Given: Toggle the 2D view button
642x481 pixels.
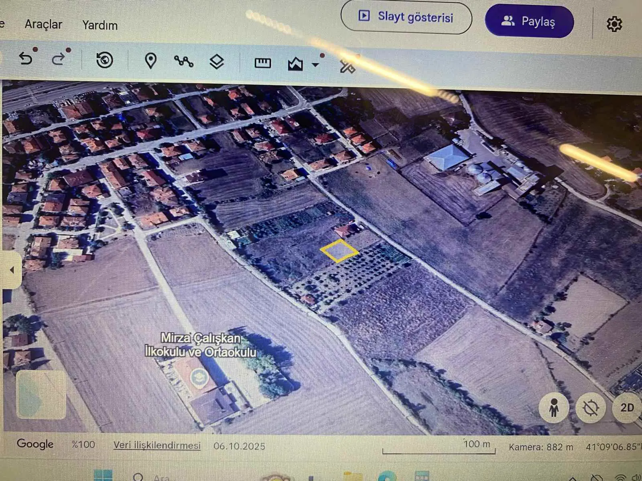Looking at the screenshot, I should pyautogui.click(x=627, y=408).
